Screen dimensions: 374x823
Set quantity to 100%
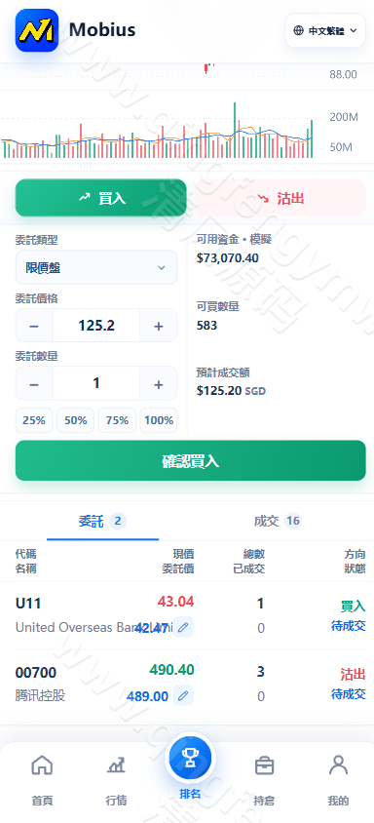point(159,420)
